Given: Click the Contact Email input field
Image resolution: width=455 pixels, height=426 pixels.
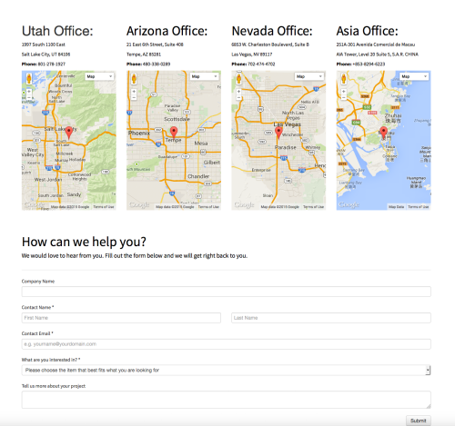Looking at the screenshot, I should (227, 344).
